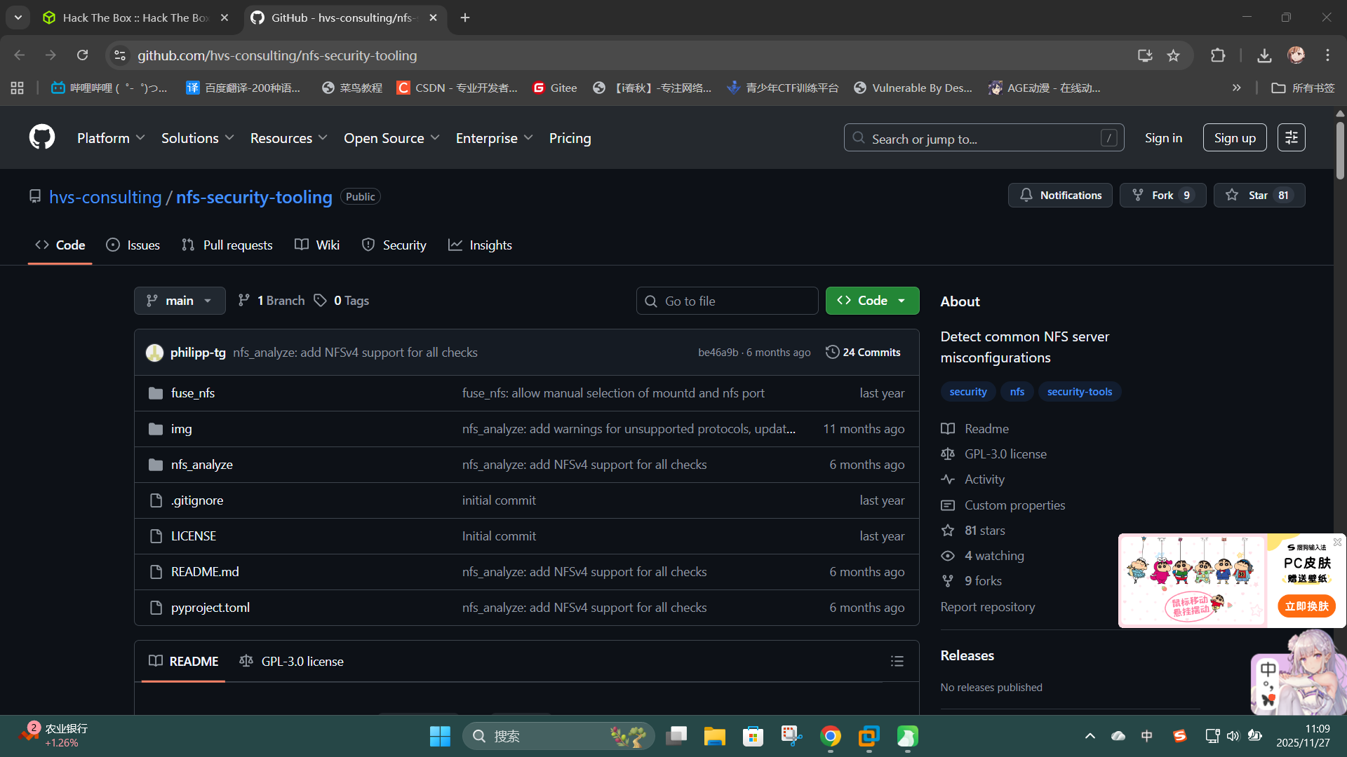Focus the Go to file search field
Screen dimensions: 1347x757
728,301
